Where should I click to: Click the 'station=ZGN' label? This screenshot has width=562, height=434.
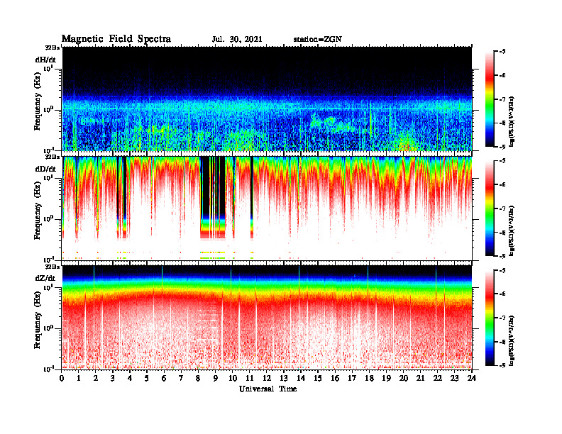coord(317,40)
